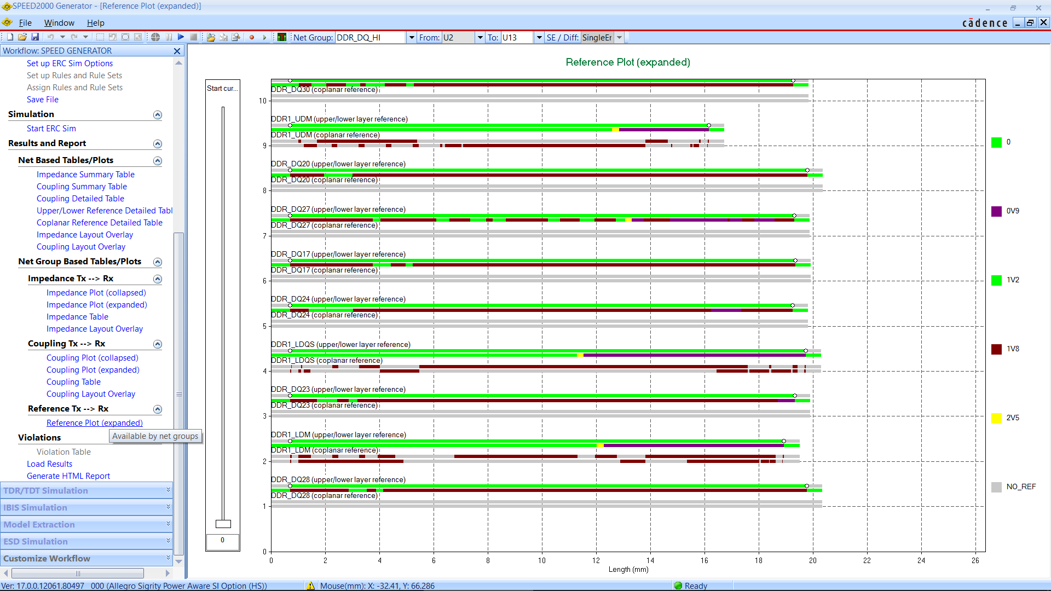Collapse the Simulation section chevron

(x=158, y=115)
